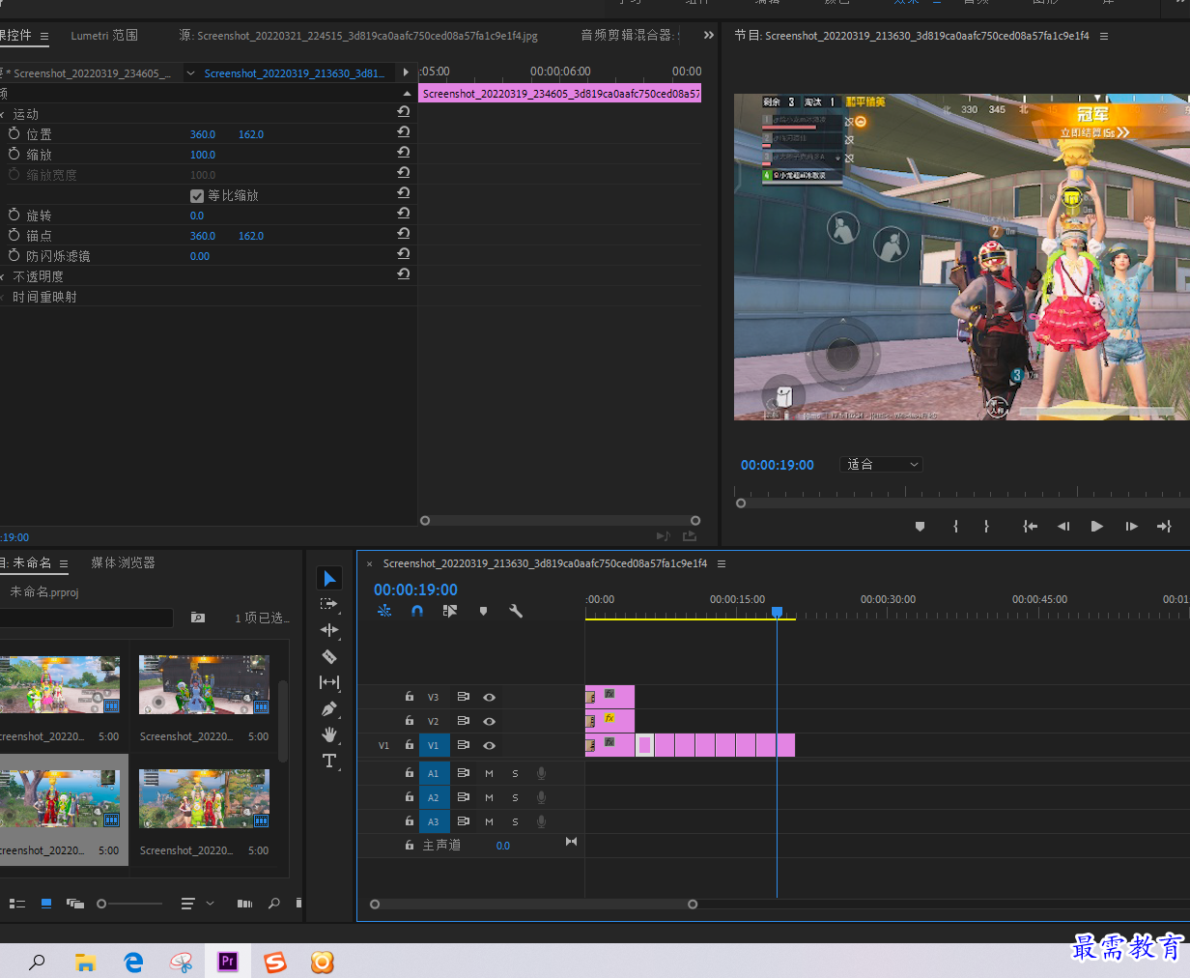Reset Scale parameter
This screenshot has height=978, width=1190.
click(404, 153)
